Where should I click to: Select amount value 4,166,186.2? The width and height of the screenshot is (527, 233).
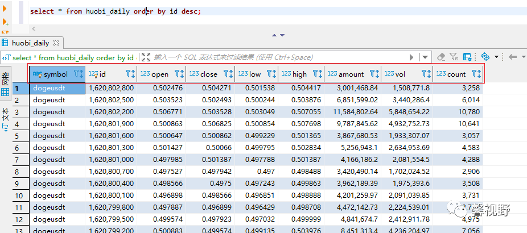tap(353, 160)
